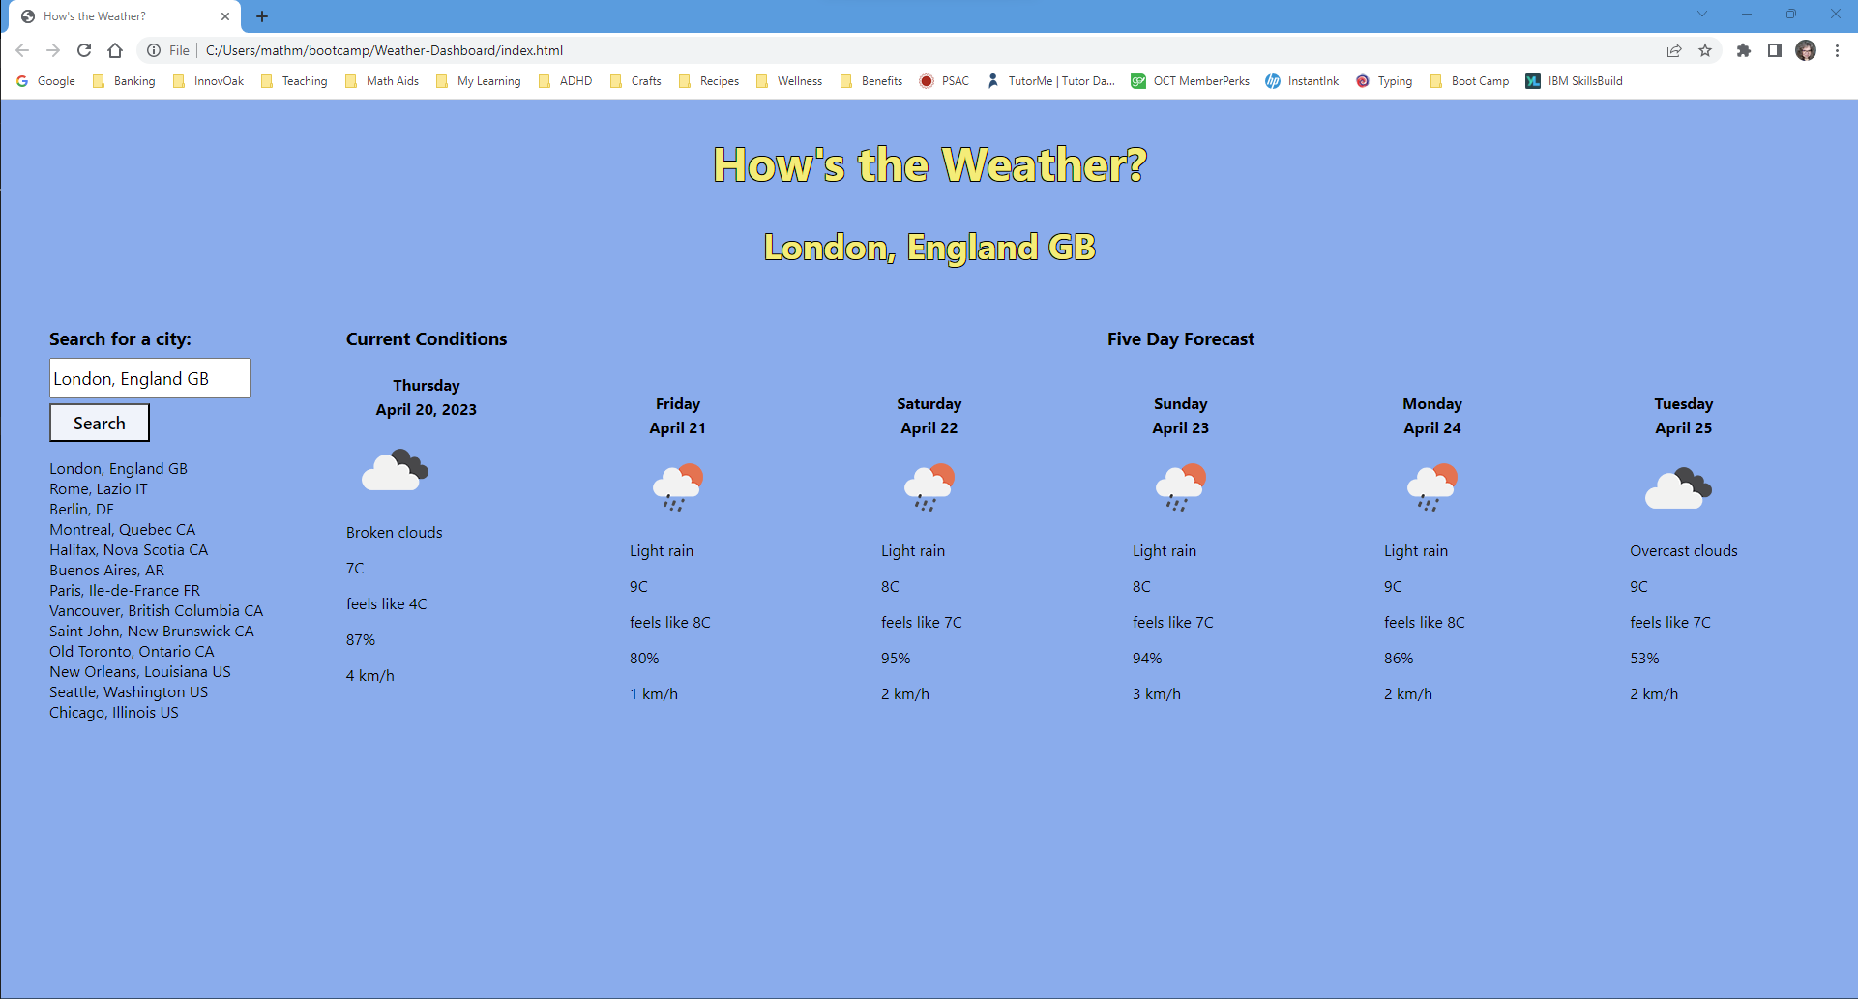Open the Chrome three-dot menu
The height and width of the screenshot is (999, 1858).
tap(1838, 50)
